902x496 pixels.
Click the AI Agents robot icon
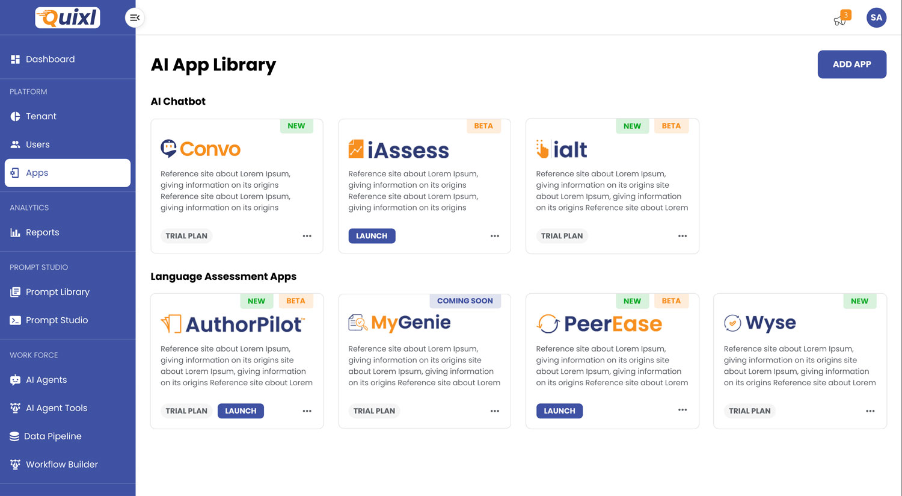16,380
